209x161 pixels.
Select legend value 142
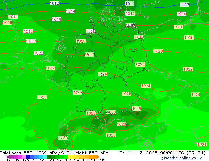pyautogui.click(x=101, y=160)
